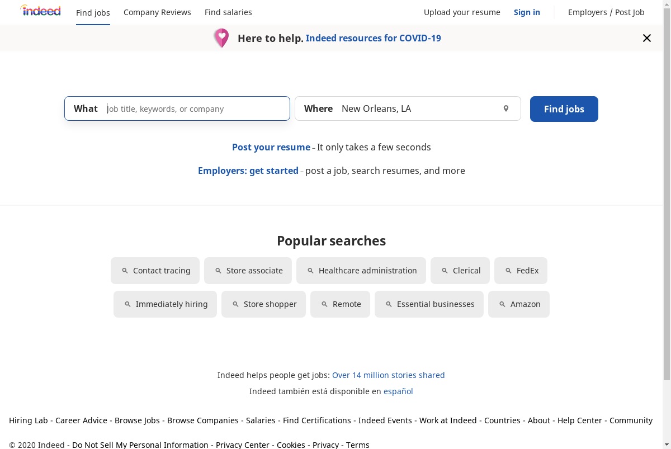Screen dimensions: 671x449
Task: Open Help Center footer link
Action: 580,420
